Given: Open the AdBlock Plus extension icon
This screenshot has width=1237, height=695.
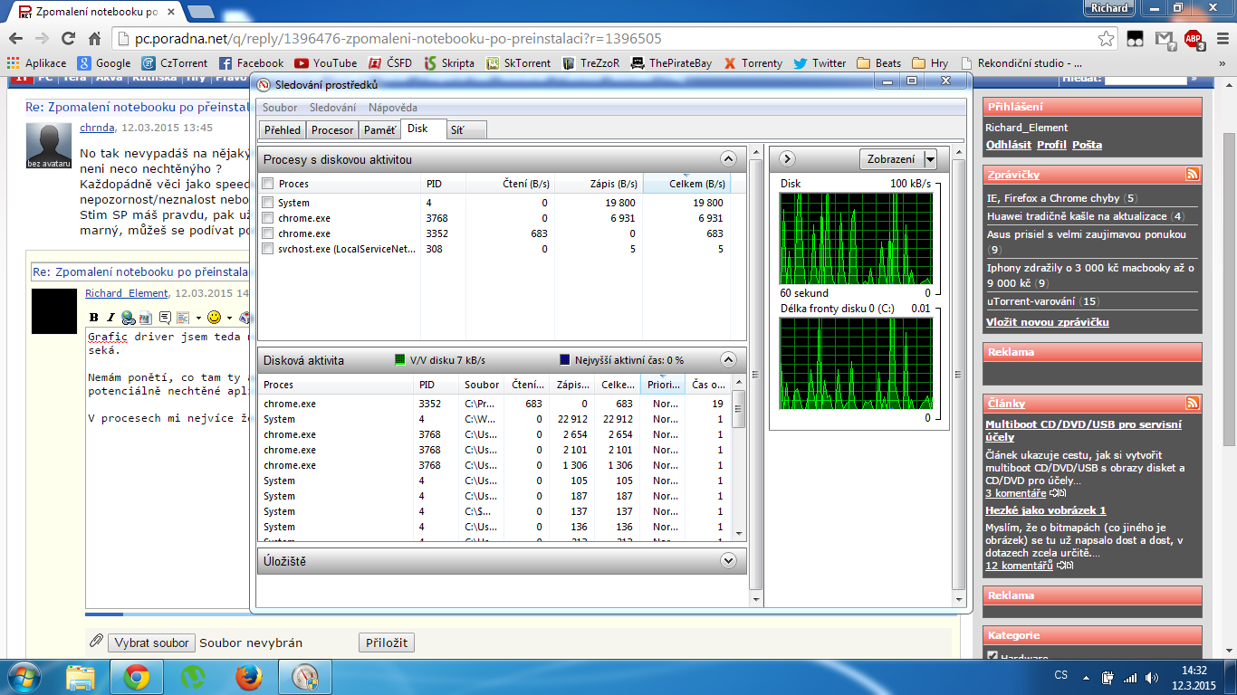Looking at the screenshot, I should pos(1194,39).
